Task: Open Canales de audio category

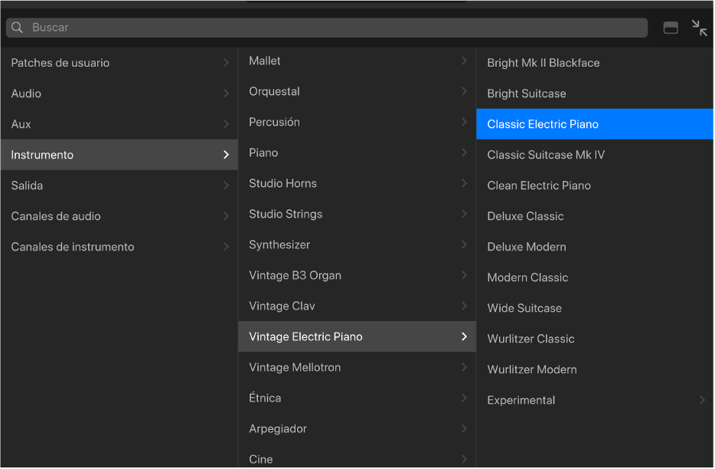Action: [119, 216]
